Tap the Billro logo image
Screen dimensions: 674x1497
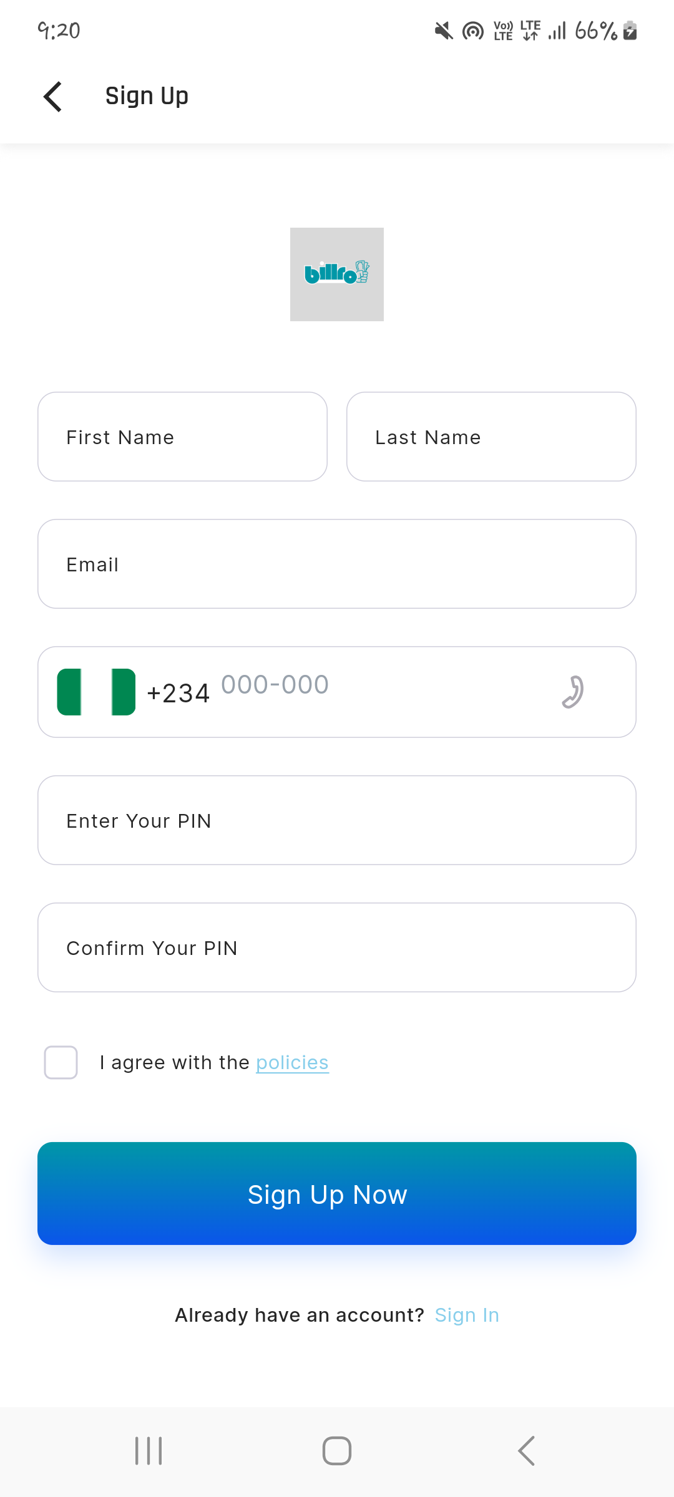(337, 274)
